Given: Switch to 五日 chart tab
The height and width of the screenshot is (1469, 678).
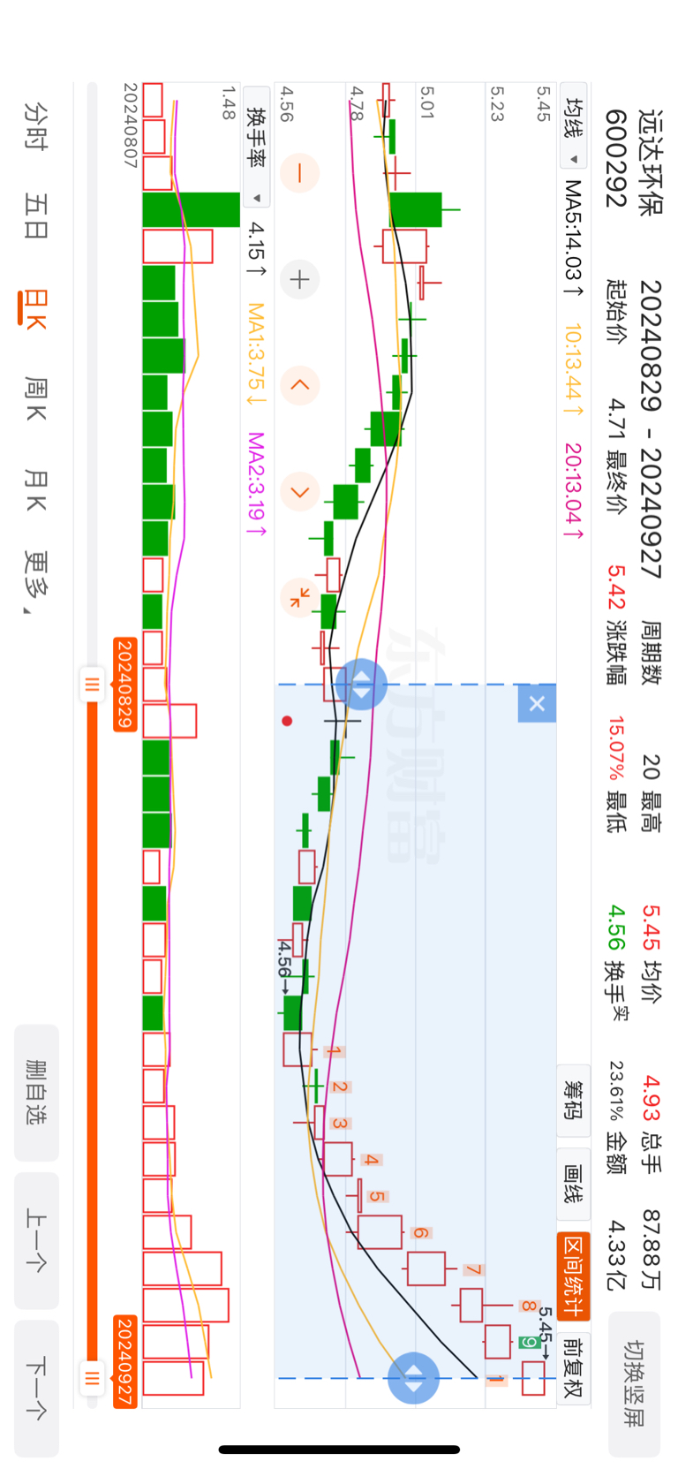Looking at the screenshot, I should tap(35, 217).
